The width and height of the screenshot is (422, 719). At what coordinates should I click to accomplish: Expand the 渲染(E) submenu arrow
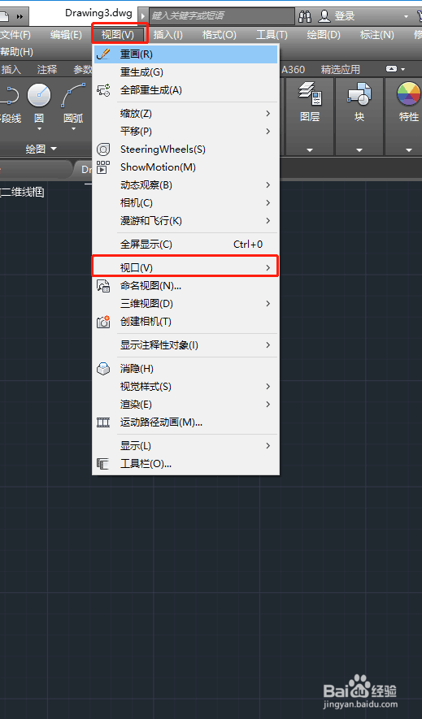tap(268, 405)
